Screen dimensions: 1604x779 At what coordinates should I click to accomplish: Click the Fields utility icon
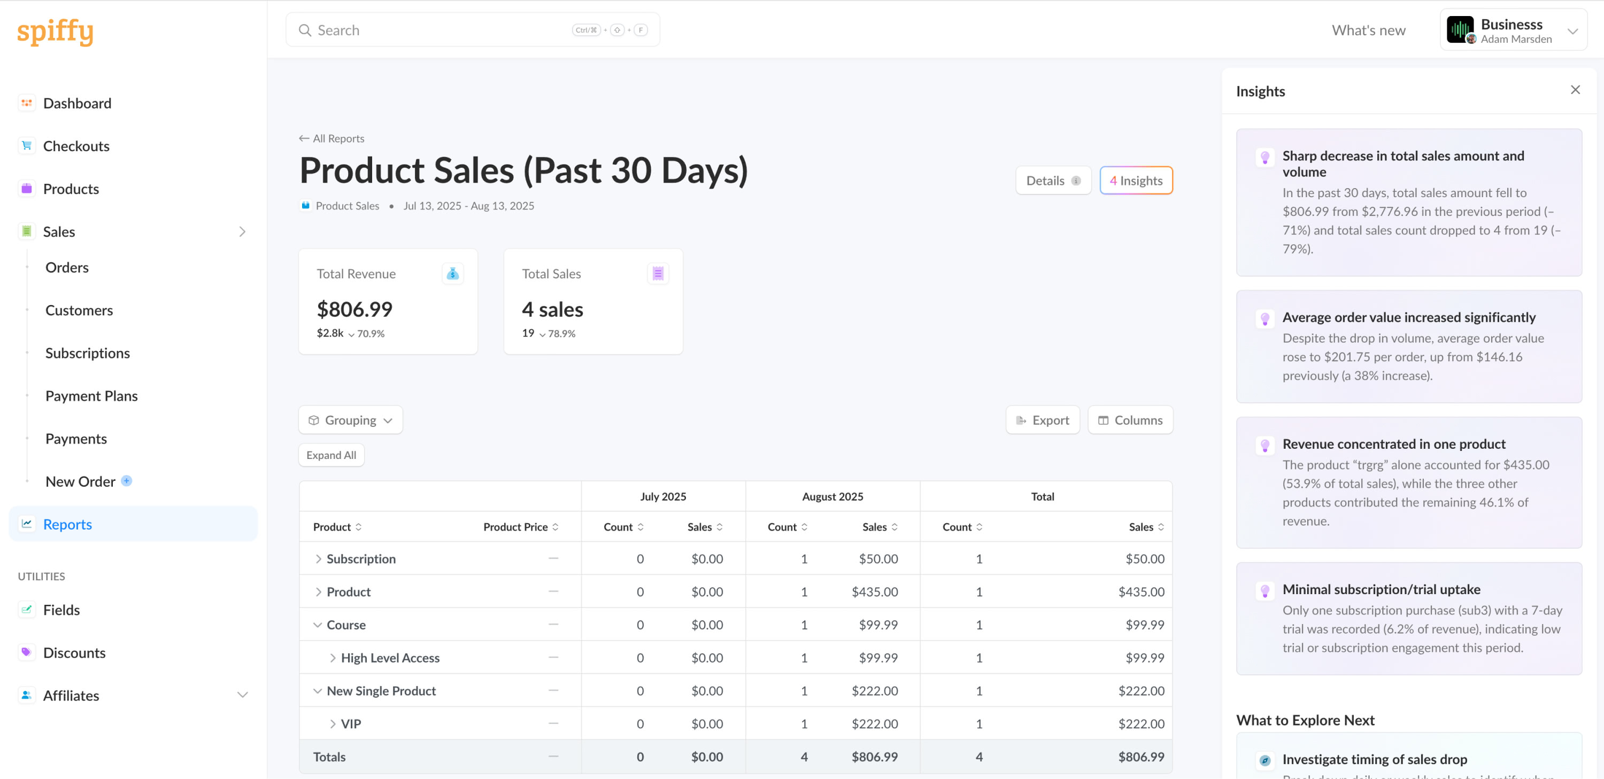point(26,609)
